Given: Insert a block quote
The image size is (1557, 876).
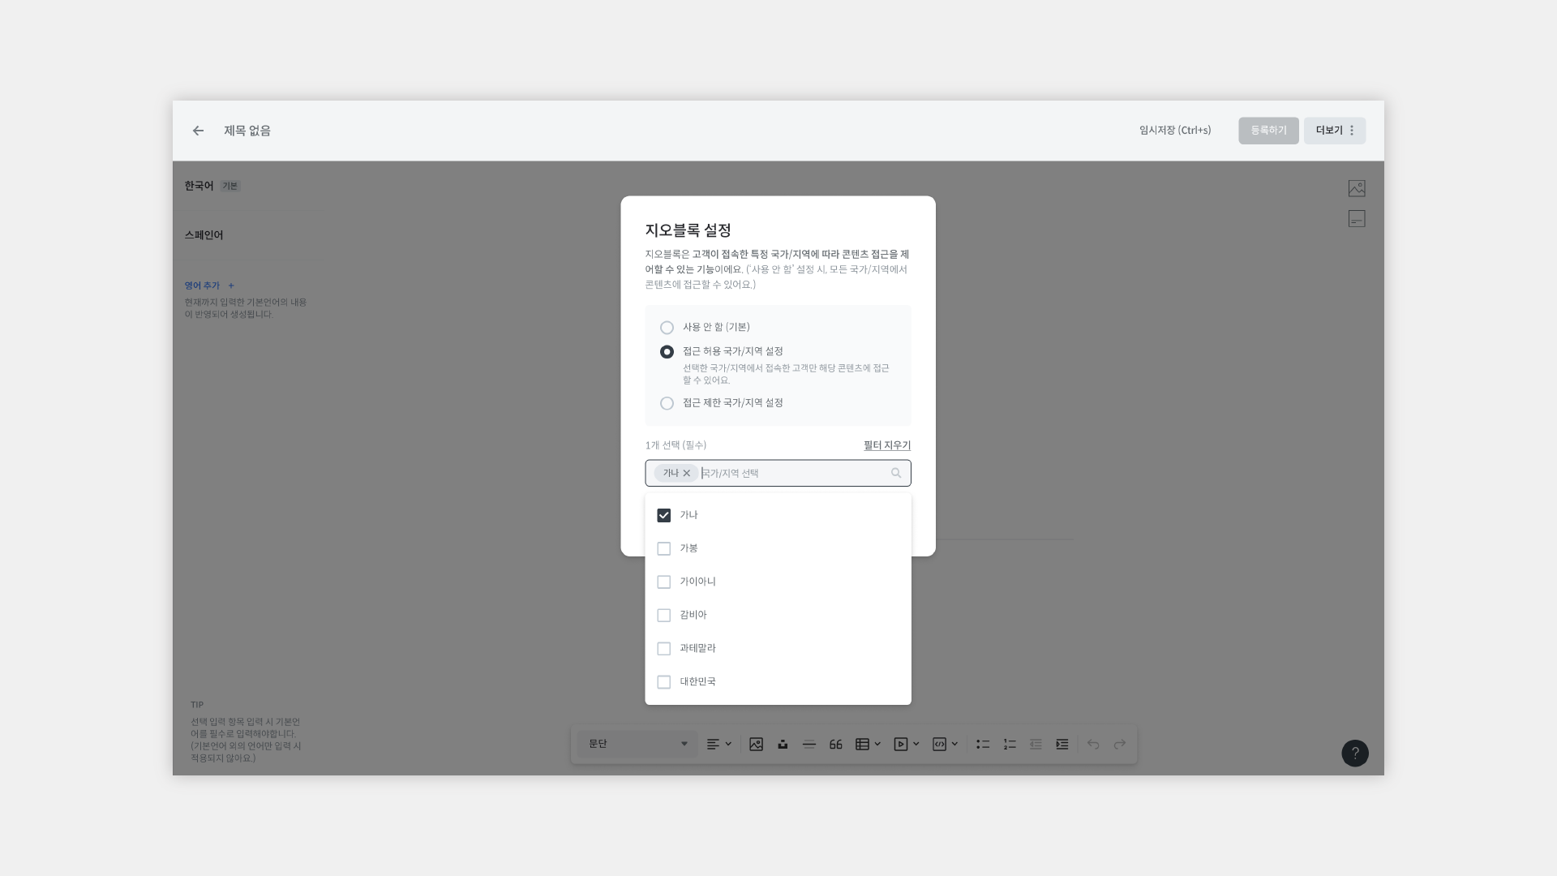Looking at the screenshot, I should point(836,744).
